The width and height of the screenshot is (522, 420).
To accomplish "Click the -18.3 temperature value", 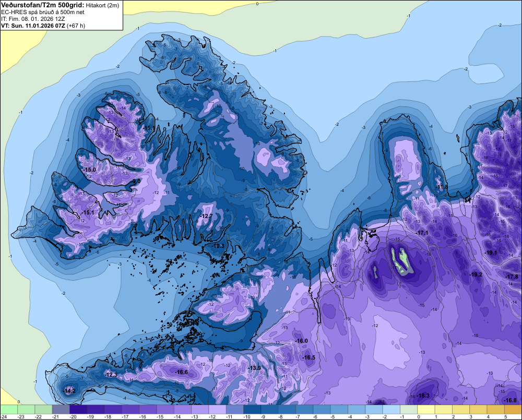I will (x=423, y=395).
